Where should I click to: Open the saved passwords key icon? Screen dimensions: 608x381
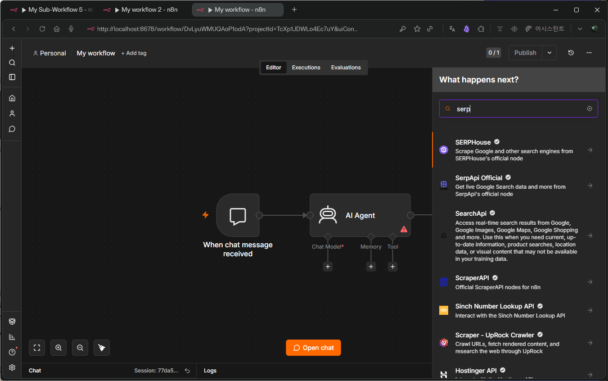(403, 29)
